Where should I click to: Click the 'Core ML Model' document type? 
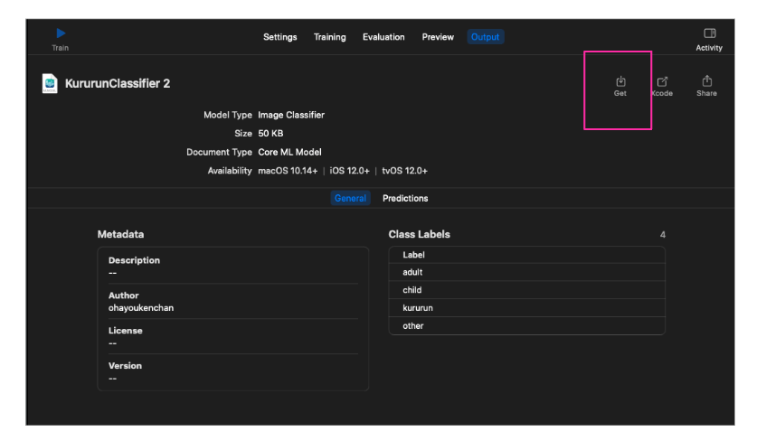[289, 153]
